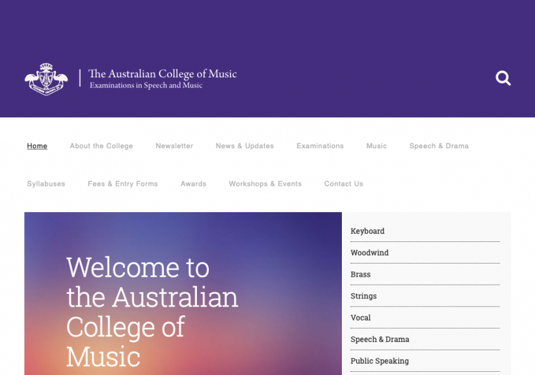The width and height of the screenshot is (535, 375).
Task: Open About the College menu
Action: [x=101, y=146]
